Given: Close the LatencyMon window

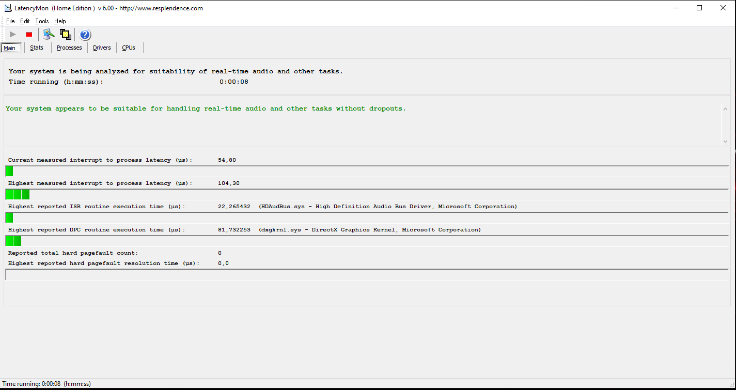Looking at the screenshot, I should [723, 8].
